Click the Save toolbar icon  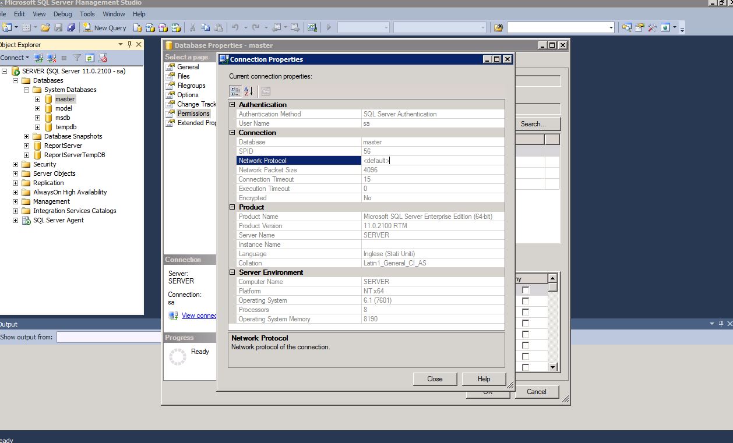pyautogui.click(x=58, y=27)
